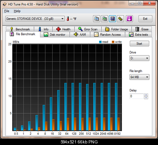Click the Info tab icon
158x145 pixels.
[40, 29]
